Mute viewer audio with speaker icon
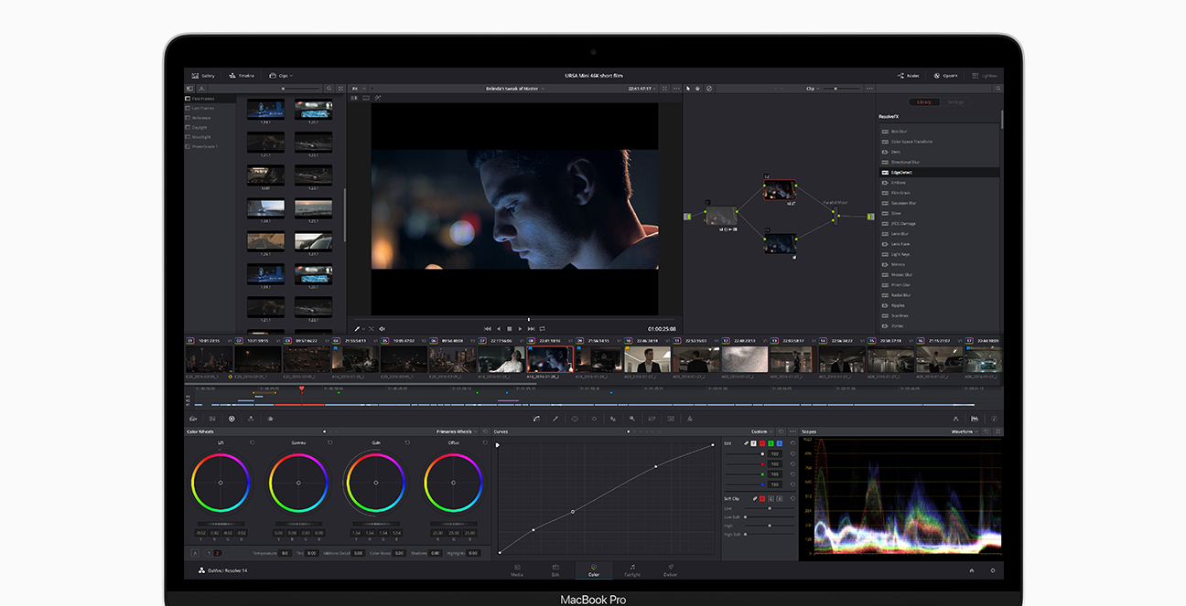Screen dimensions: 1186x606 coord(382,328)
